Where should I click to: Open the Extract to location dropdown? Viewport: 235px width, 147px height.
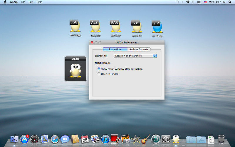click(x=135, y=56)
